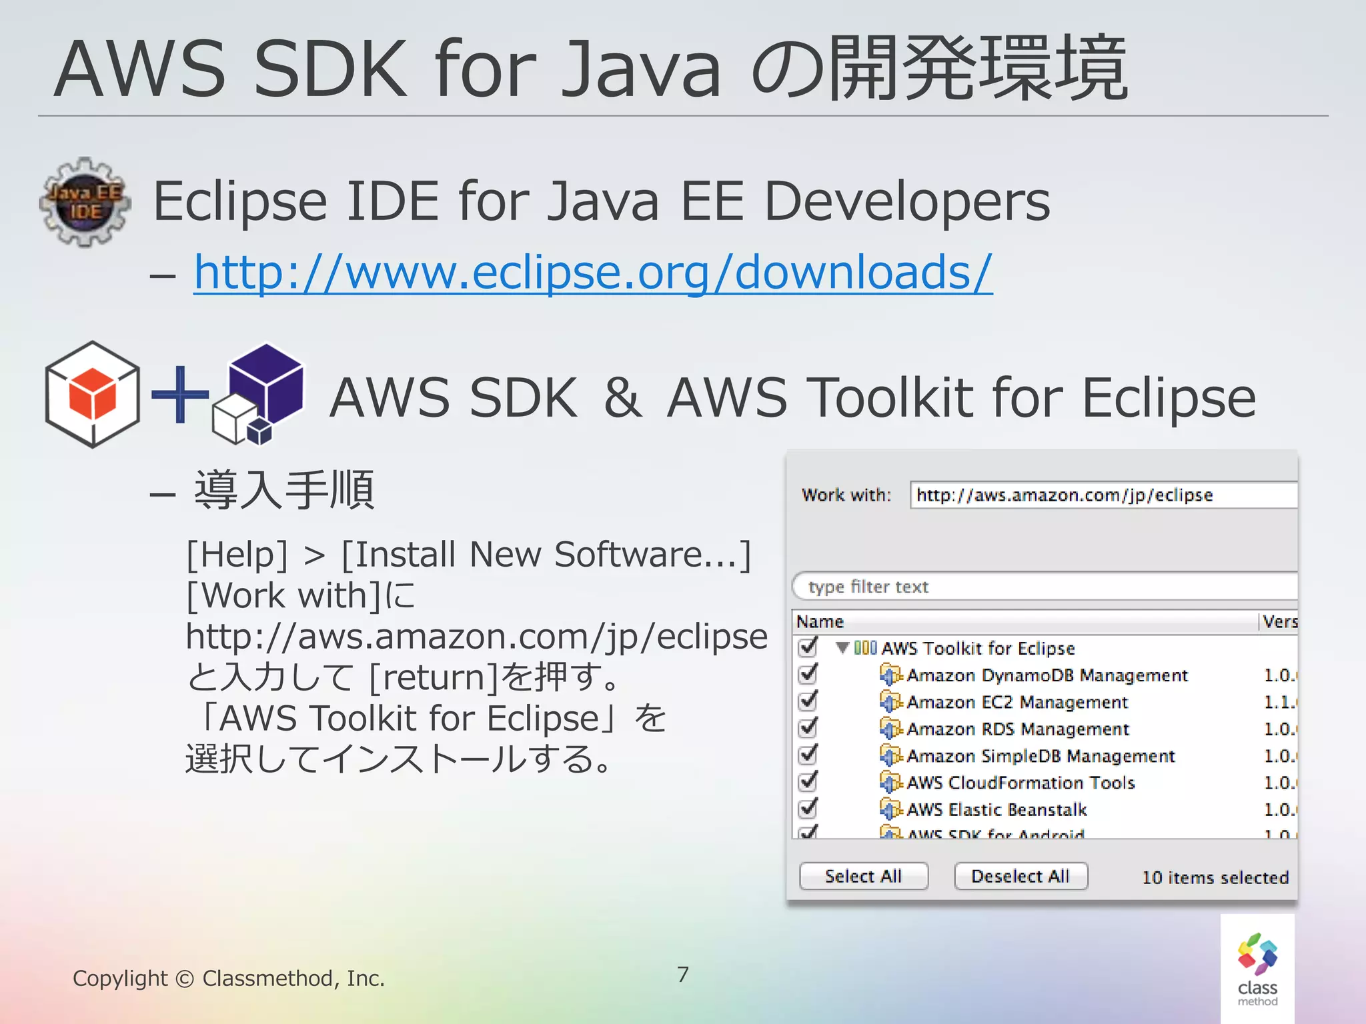
Task: Click the AWS CloudFormation Tools plugin icon
Action: click(x=889, y=782)
